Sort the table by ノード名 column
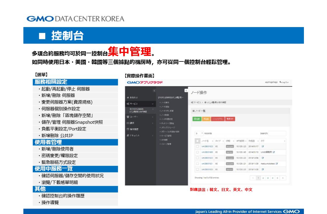This screenshot has width=327, height=214. coord(207,141)
